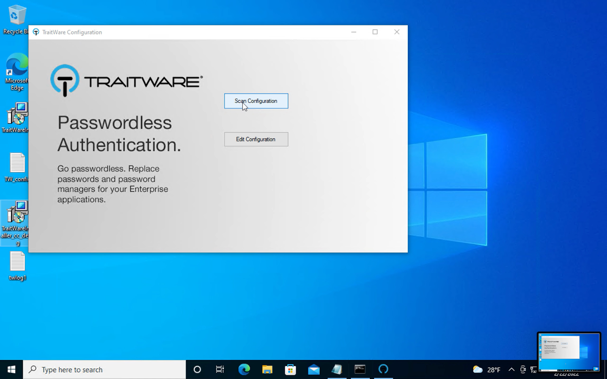Click the Meet Now tray icon

[523, 370]
